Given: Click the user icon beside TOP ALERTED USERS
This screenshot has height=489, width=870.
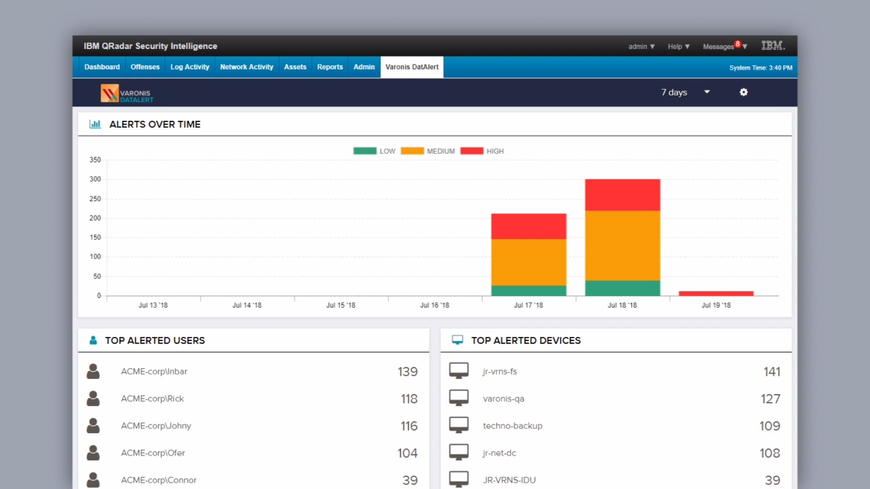Looking at the screenshot, I should [92, 340].
